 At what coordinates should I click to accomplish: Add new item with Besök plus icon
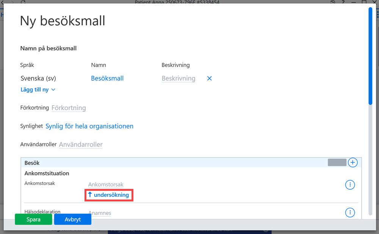pyautogui.click(x=352, y=162)
